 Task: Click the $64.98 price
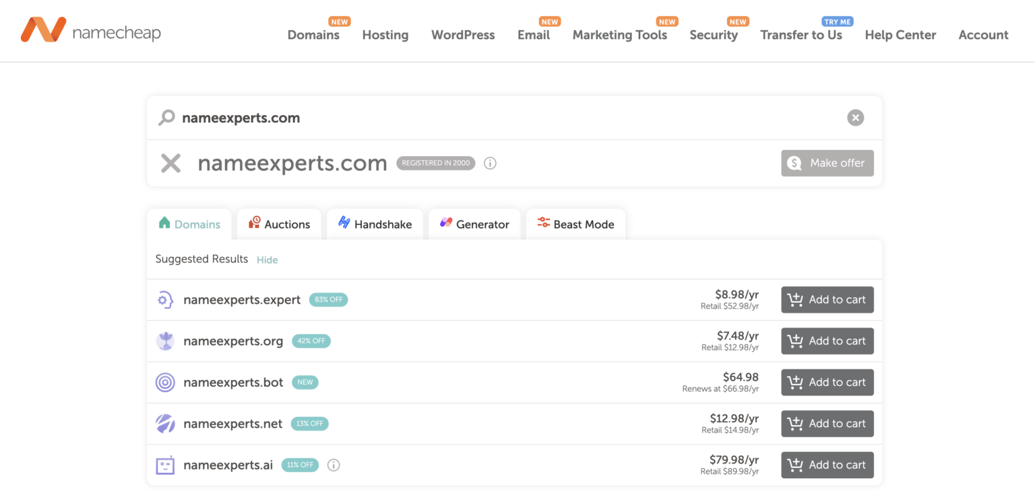(741, 377)
